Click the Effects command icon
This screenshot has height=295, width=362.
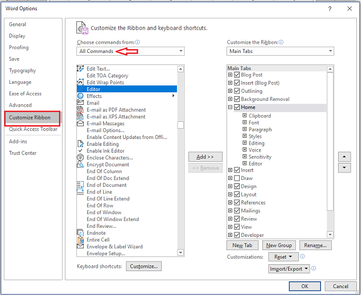click(x=80, y=96)
